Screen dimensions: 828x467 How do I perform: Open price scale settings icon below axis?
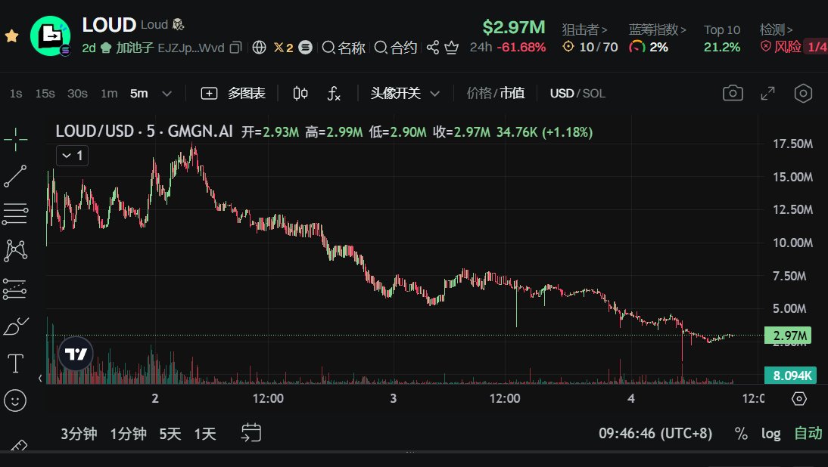click(x=799, y=398)
